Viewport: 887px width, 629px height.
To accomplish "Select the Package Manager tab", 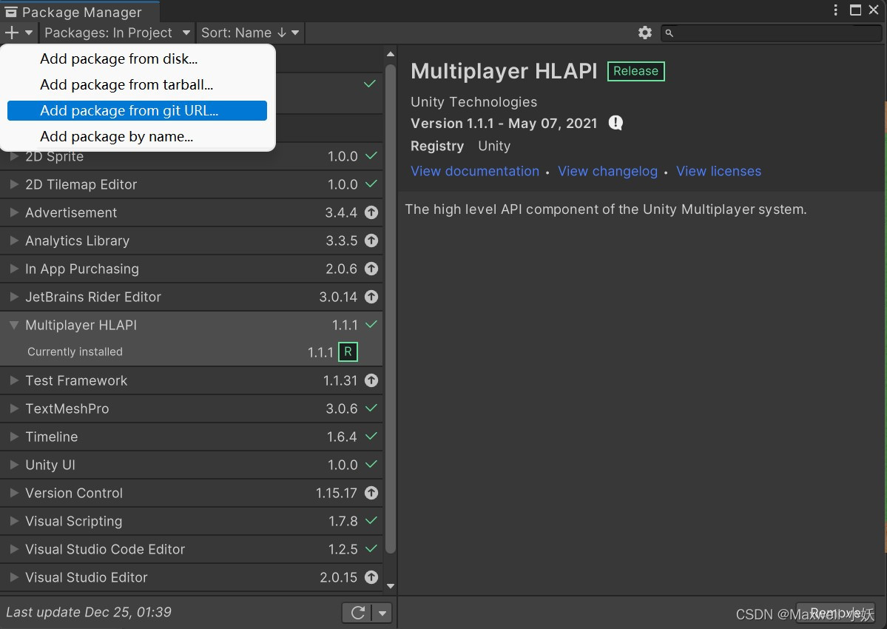I will pos(80,12).
